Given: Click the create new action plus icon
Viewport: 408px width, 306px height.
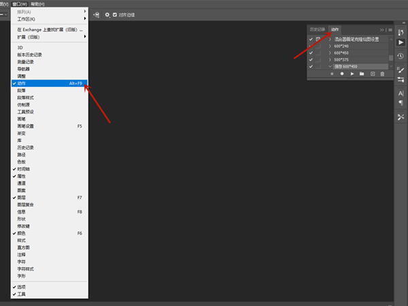Looking at the screenshot, I should [373, 74].
